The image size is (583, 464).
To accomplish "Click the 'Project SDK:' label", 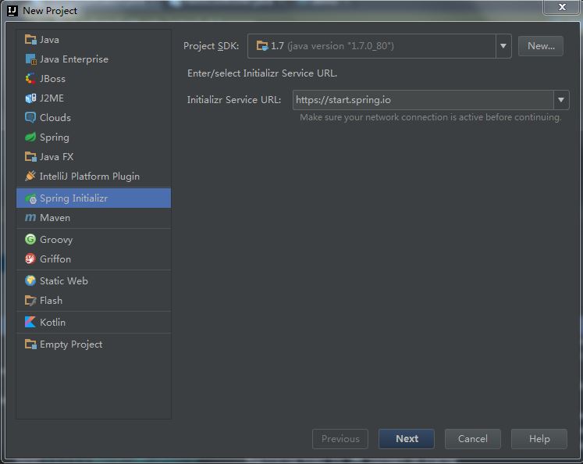I will [212, 46].
